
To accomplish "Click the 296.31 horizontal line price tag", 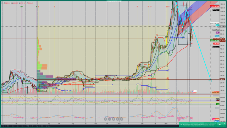I will 222,79.
